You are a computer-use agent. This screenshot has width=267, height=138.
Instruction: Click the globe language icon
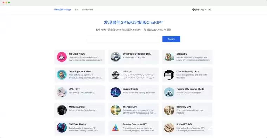pos(193,10)
